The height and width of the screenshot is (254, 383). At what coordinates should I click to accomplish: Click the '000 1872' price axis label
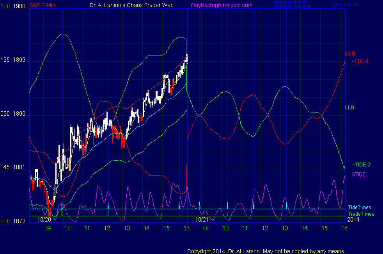[13, 221]
